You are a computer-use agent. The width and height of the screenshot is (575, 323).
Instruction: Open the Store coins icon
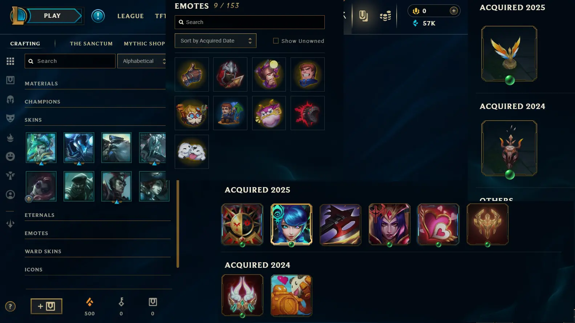[385, 16]
